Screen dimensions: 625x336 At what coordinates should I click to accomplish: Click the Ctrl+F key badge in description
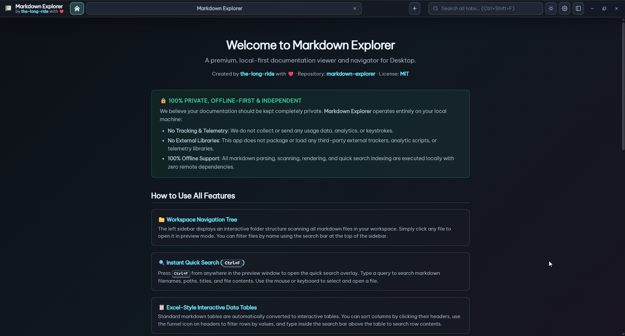click(181, 273)
